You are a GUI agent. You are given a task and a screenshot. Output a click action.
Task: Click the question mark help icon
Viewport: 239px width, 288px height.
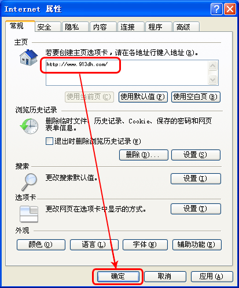[x=216, y=9]
